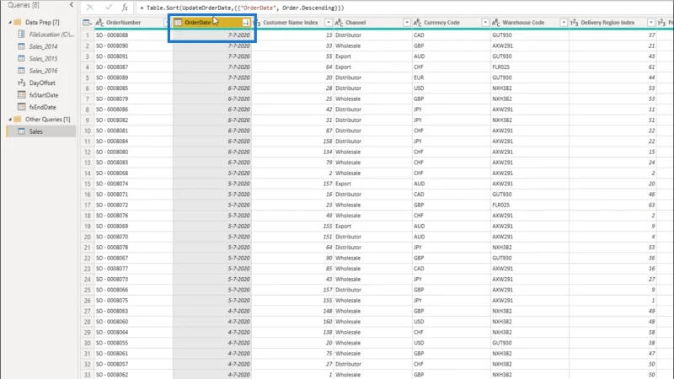
Task: Open table options icon at grid corner
Action: [x=87, y=23]
